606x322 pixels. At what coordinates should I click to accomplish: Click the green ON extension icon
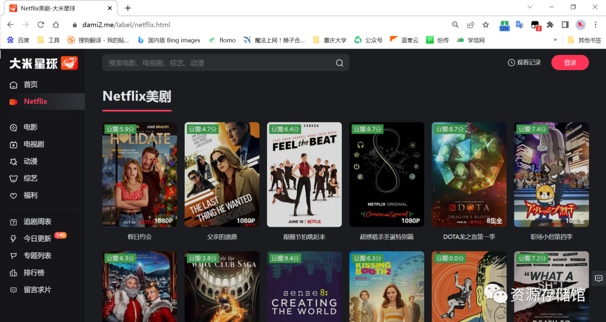tap(504, 25)
